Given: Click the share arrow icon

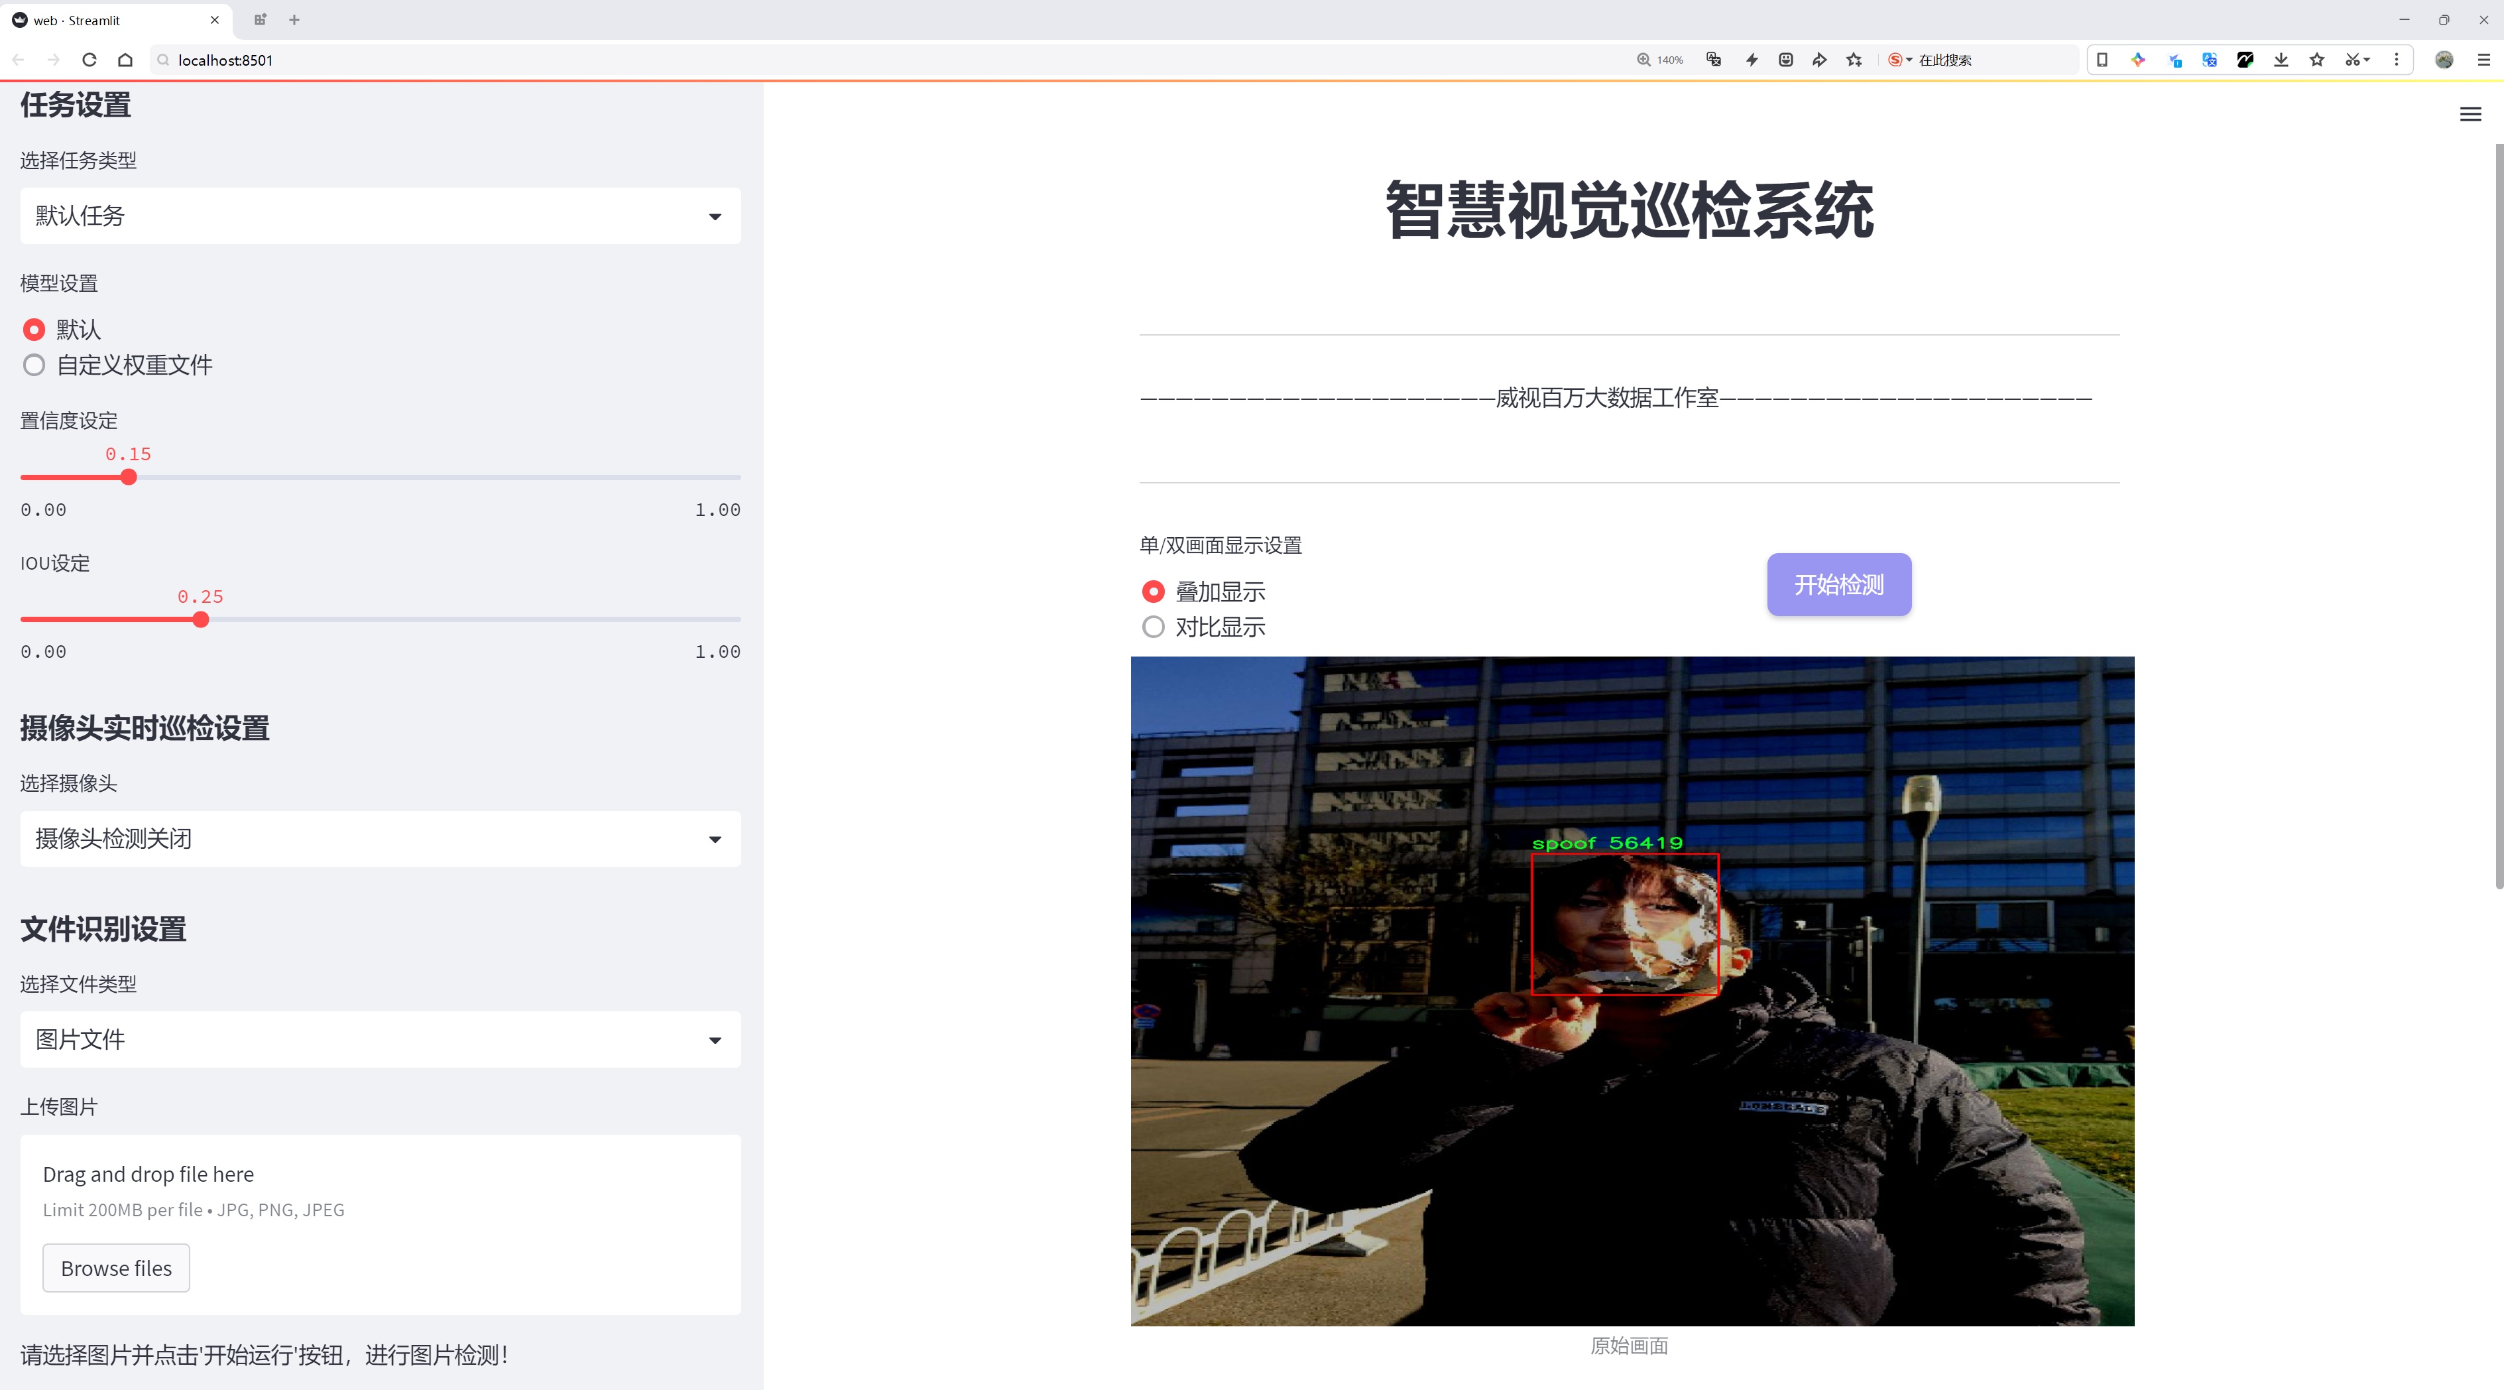Looking at the screenshot, I should (x=1820, y=59).
